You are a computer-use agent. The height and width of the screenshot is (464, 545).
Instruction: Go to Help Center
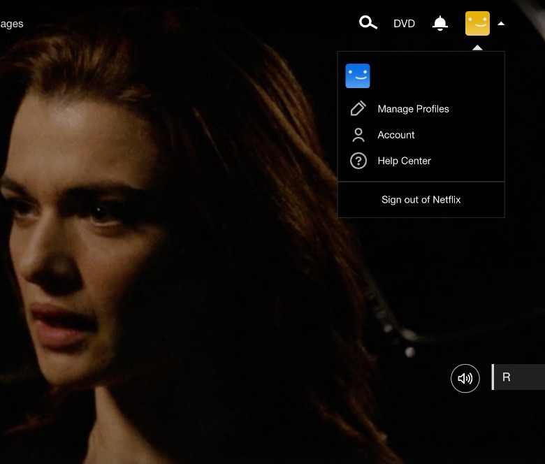pos(404,161)
